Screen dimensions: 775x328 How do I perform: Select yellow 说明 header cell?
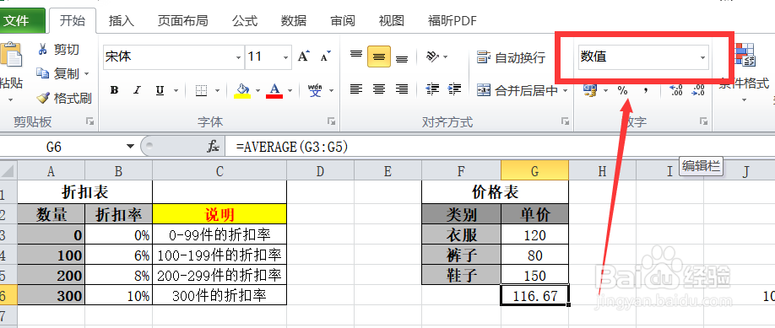click(219, 214)
